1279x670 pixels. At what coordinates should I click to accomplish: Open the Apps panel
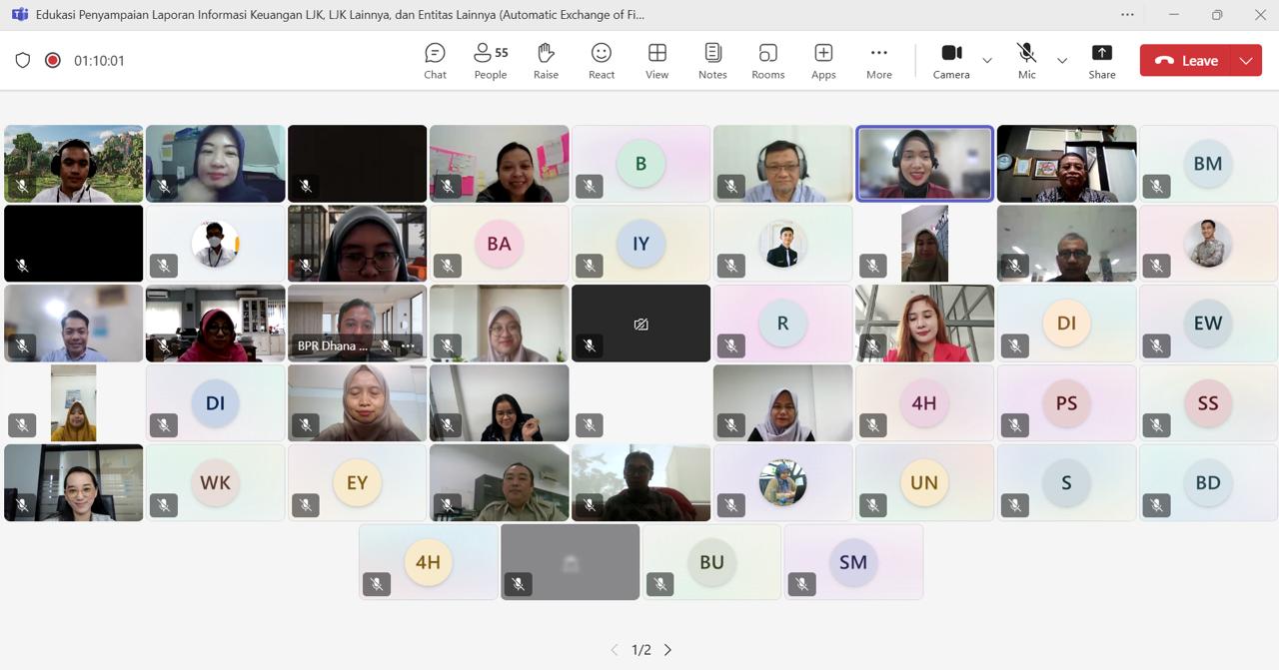pyautogui.click(x=823, y=61)
